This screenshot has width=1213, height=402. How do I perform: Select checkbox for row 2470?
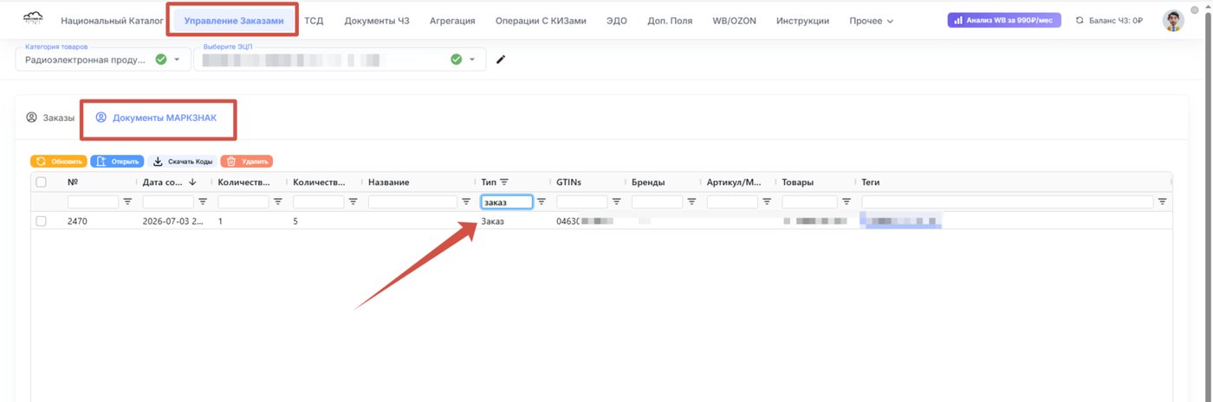pos(42,221)
